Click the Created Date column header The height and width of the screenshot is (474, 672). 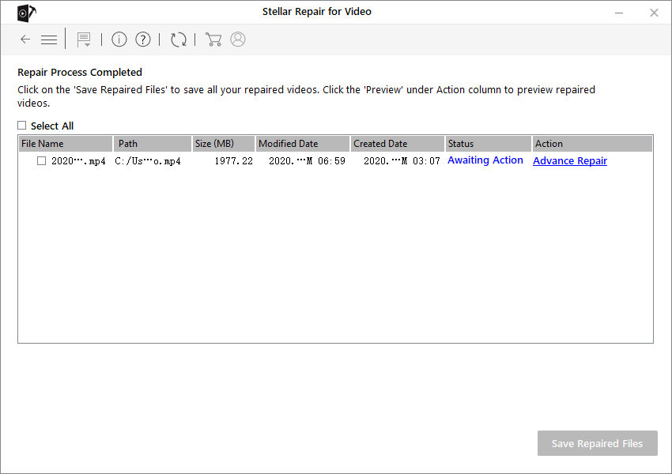coord(398,144)
